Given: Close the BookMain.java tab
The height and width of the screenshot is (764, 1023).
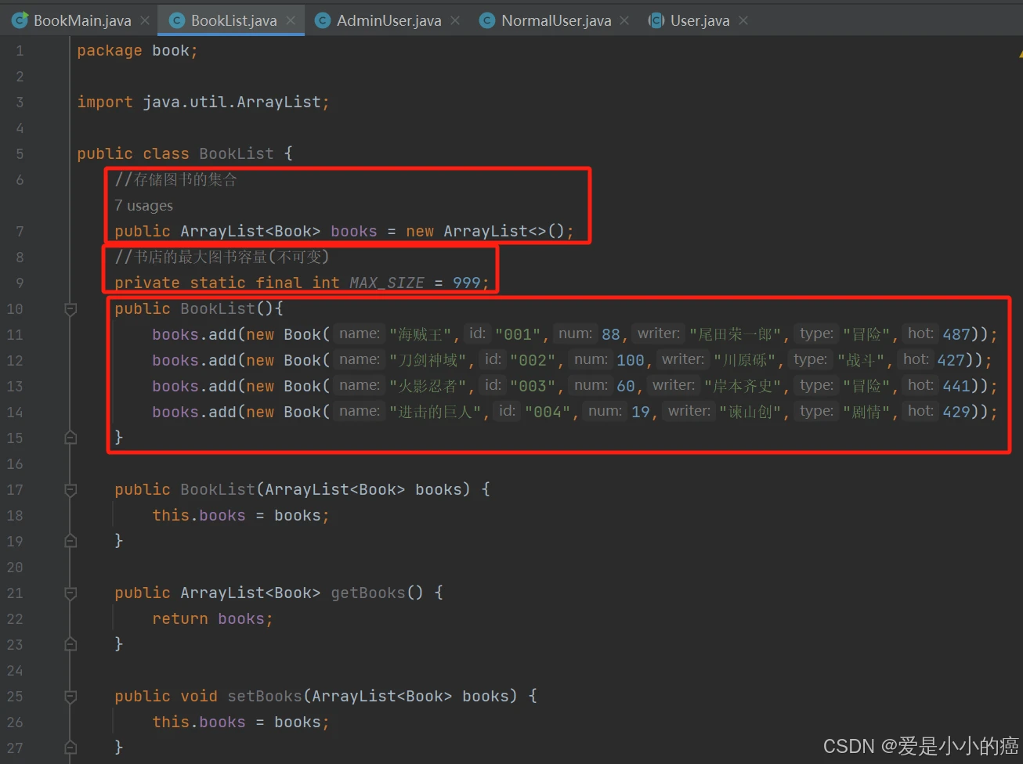Looking at the screenshot, I should [145, 20].
